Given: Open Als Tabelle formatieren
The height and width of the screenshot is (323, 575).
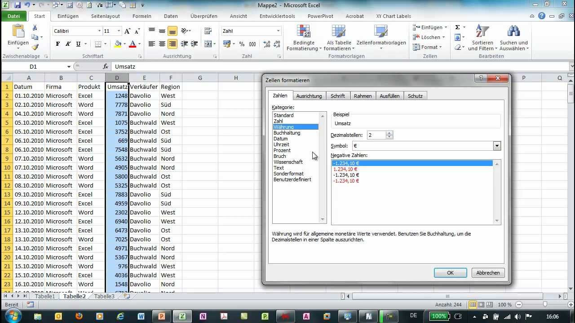Looking at the screenshot, I should click(x=339, y=38).
